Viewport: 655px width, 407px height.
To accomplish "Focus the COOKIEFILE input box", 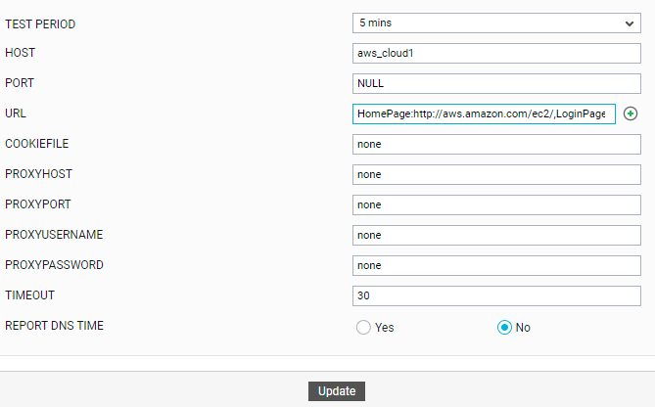I will point(496,144).
